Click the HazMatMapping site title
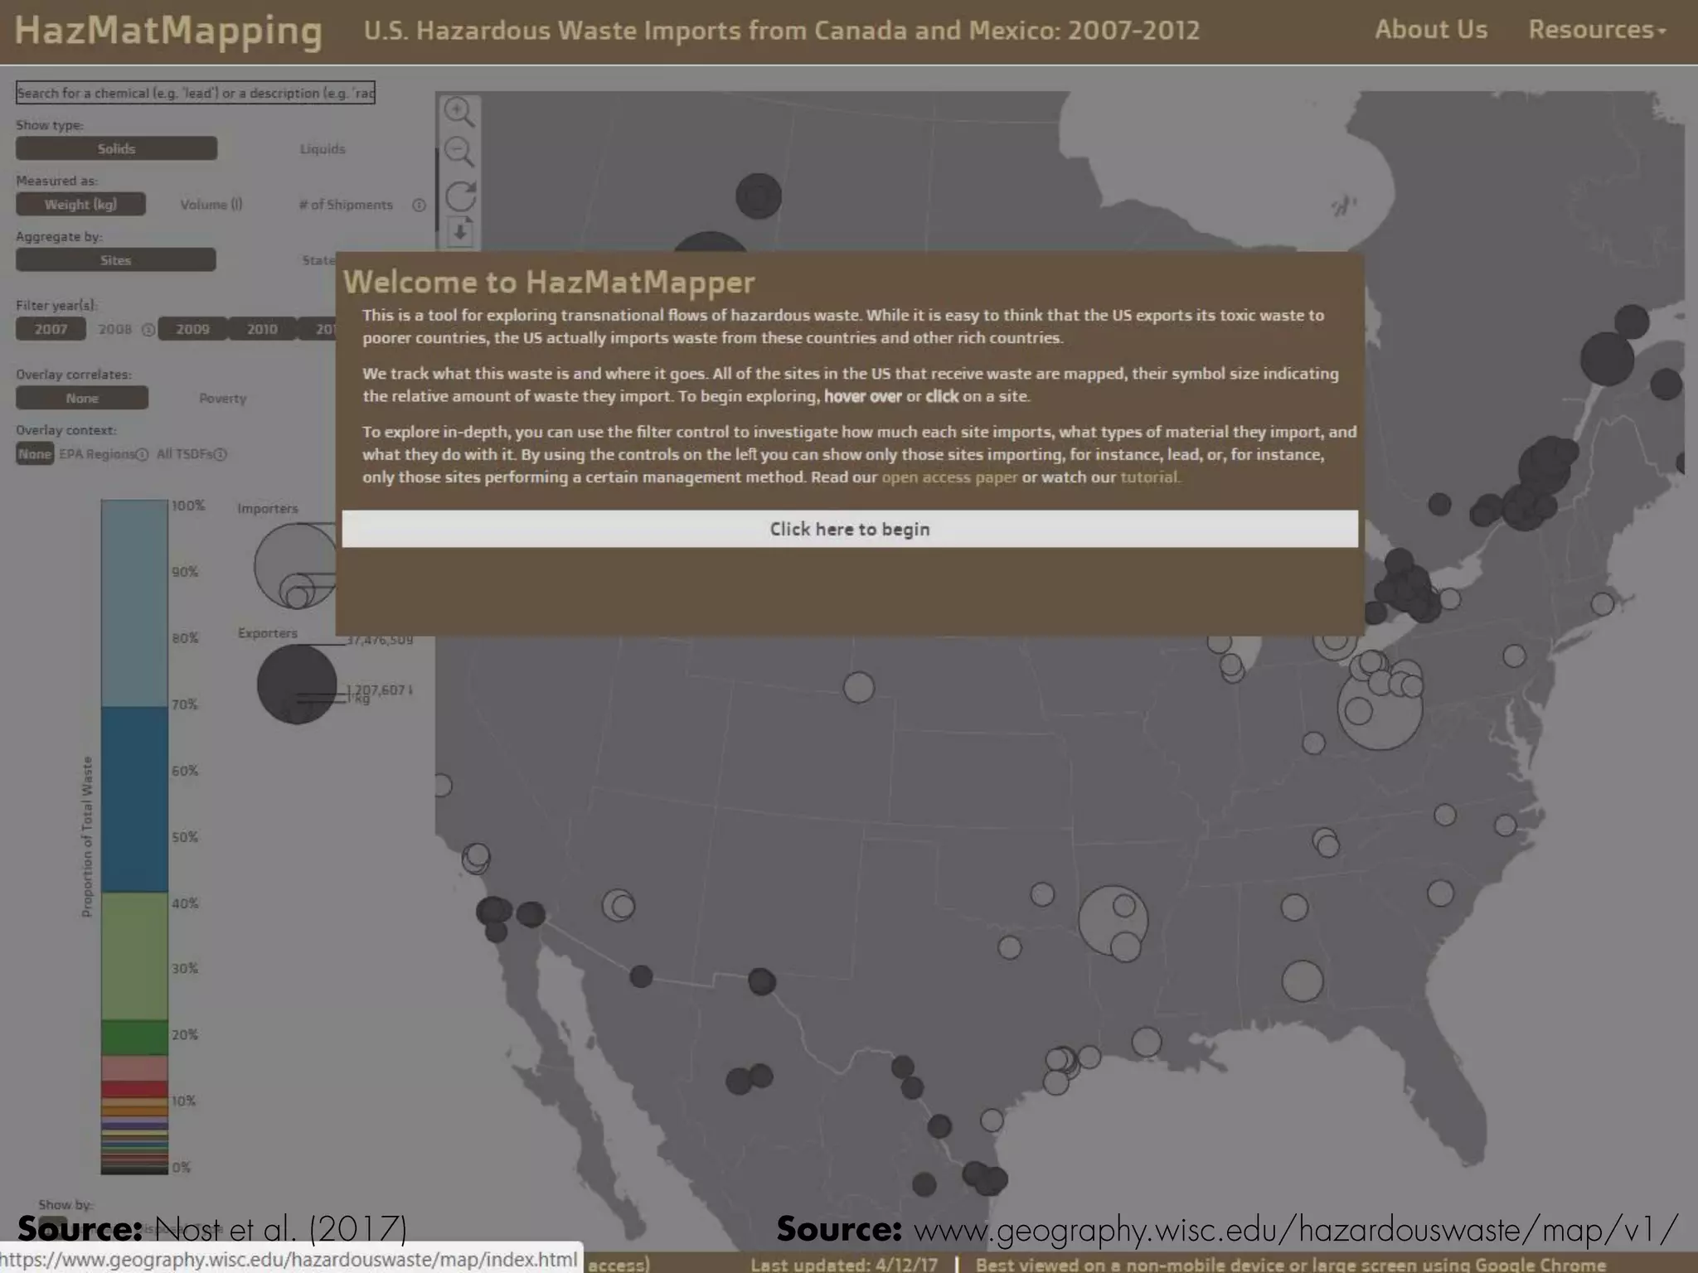Screen dimensions: 1698x1273 click(x=168, y=31)
